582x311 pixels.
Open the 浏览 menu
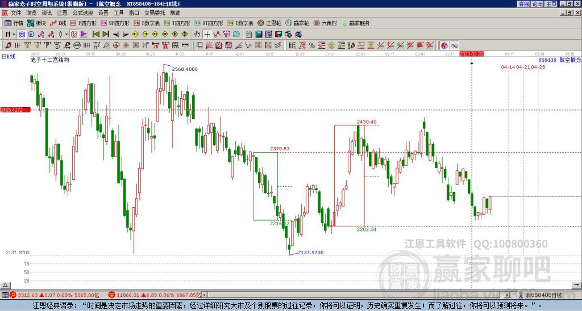[x=31, y=13]
